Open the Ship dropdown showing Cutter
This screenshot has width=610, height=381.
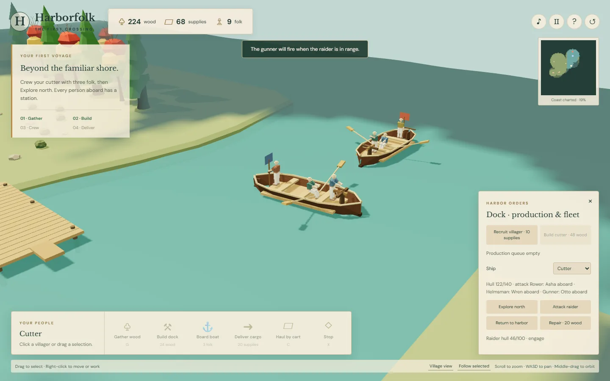click(572, 268)
